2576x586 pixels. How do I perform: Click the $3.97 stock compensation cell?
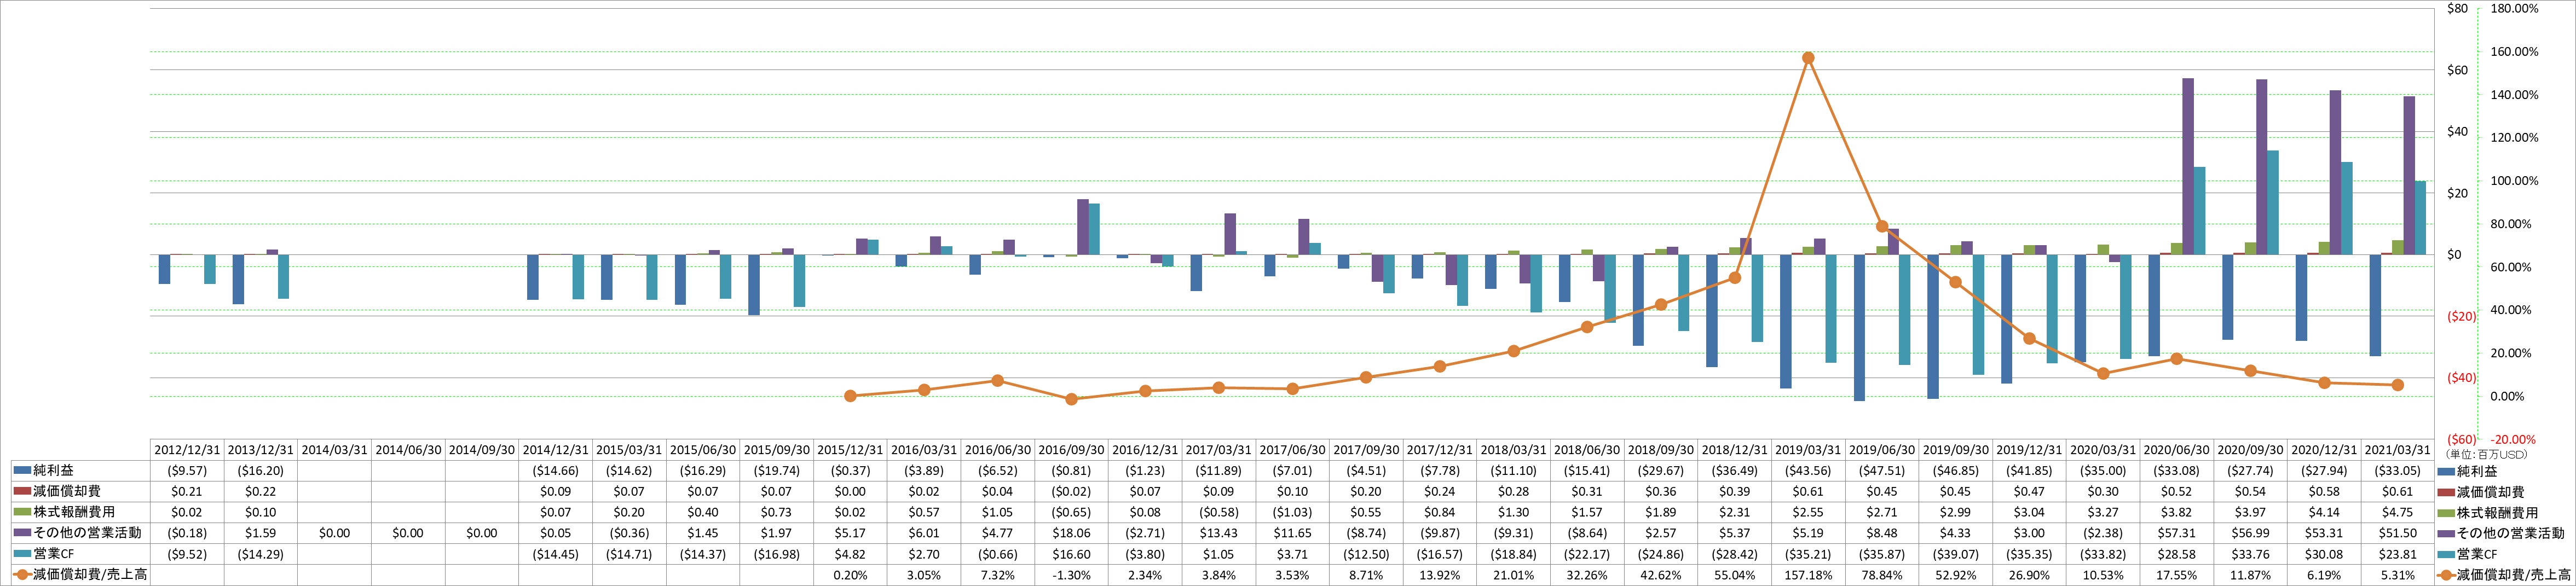pos(2251,512)
